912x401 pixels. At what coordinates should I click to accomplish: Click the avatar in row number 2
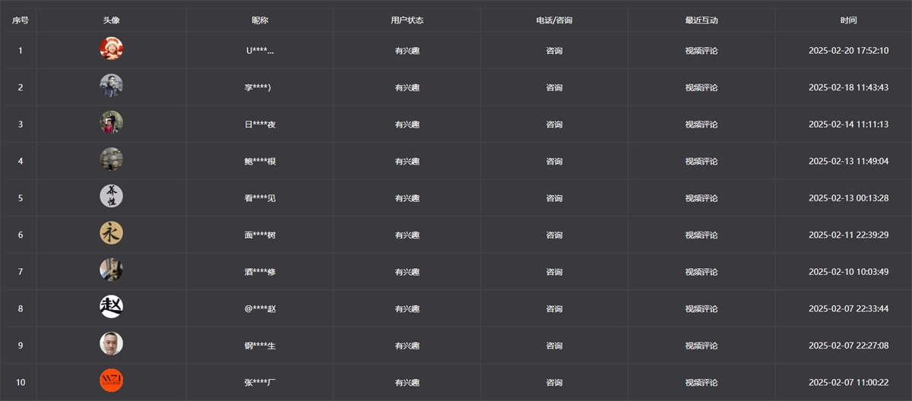pos(111,86)
